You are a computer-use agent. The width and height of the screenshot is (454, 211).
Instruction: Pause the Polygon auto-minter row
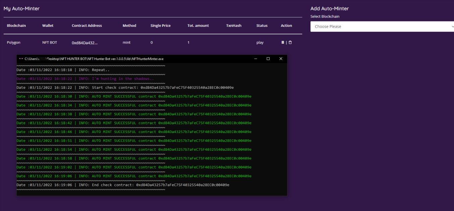tap(283, 43)
